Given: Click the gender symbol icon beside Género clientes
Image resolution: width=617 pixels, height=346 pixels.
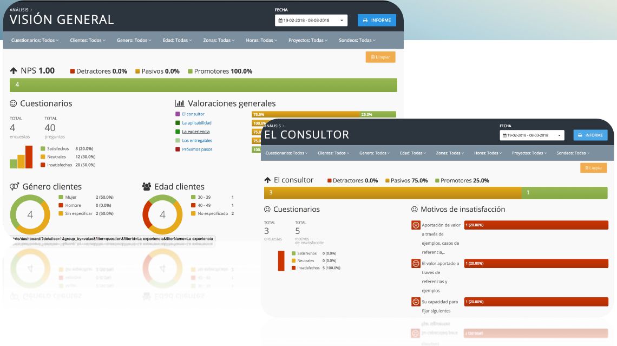Looking at the screenshot, I should click(15, 187).
